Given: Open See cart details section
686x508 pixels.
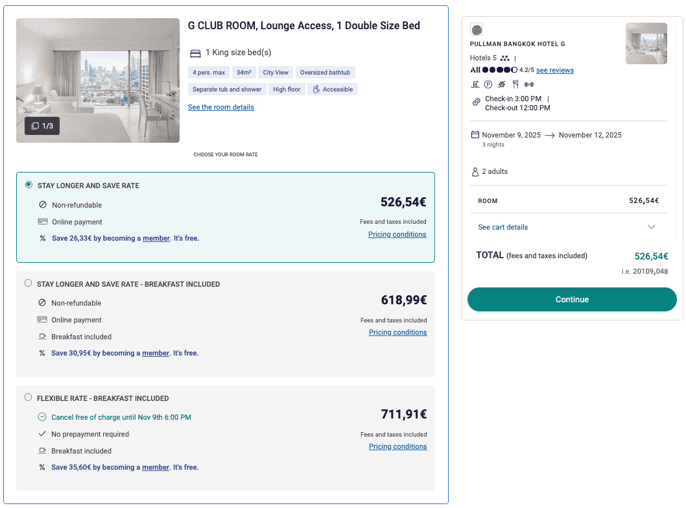Looking at the screenshot, I should click(503, 227).
